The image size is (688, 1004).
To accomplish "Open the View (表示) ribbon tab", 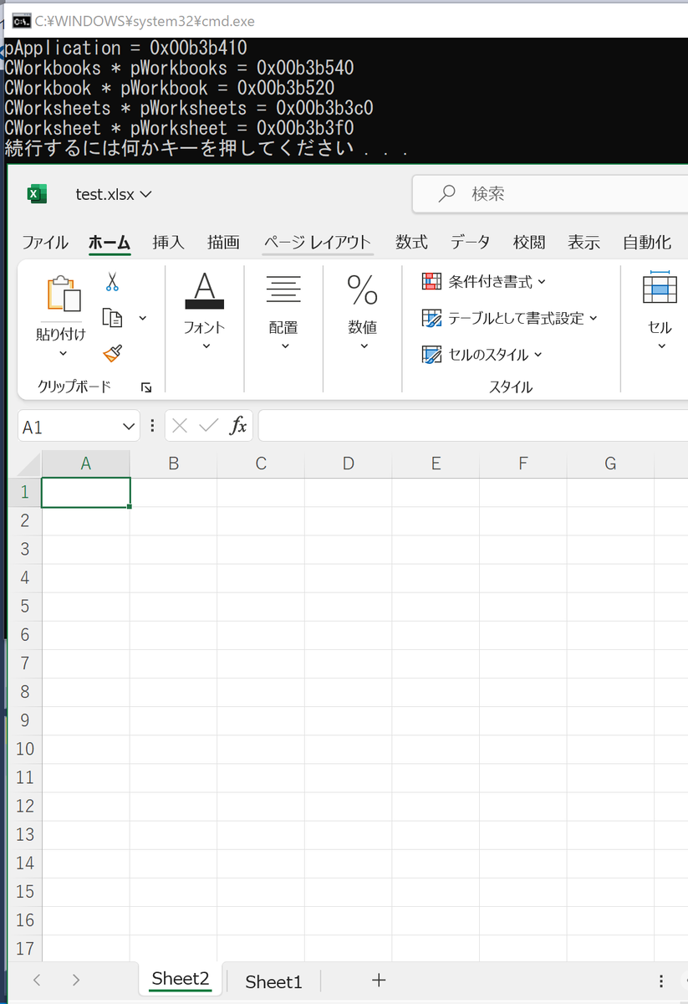I will coord(584,243).
